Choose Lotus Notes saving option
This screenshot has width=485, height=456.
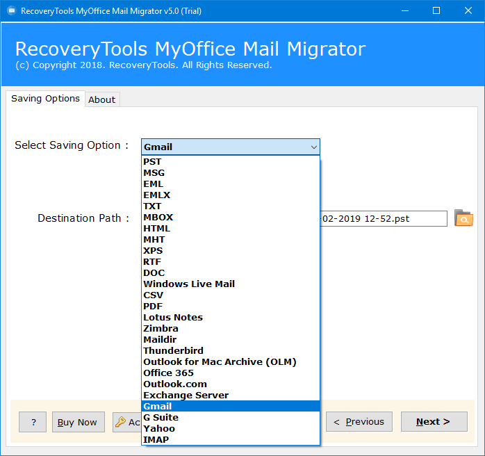(x=231, y=318)
